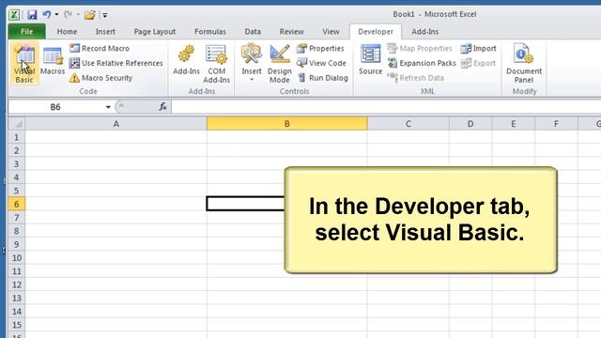Click the XML Import button
Viewport: 601px width, 338px height.
478,48
